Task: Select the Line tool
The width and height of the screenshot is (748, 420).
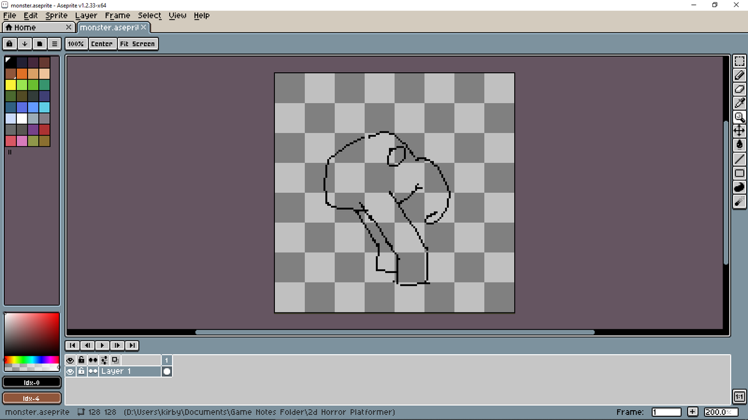Action: 739,159
